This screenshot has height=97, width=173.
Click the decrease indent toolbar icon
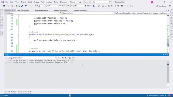pos(109,6)
